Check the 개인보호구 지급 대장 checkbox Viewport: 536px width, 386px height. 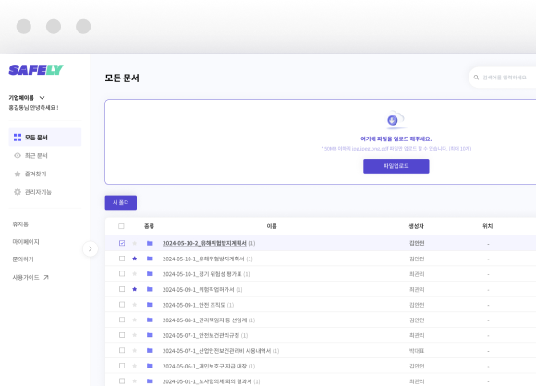click(x=122, y=366)
